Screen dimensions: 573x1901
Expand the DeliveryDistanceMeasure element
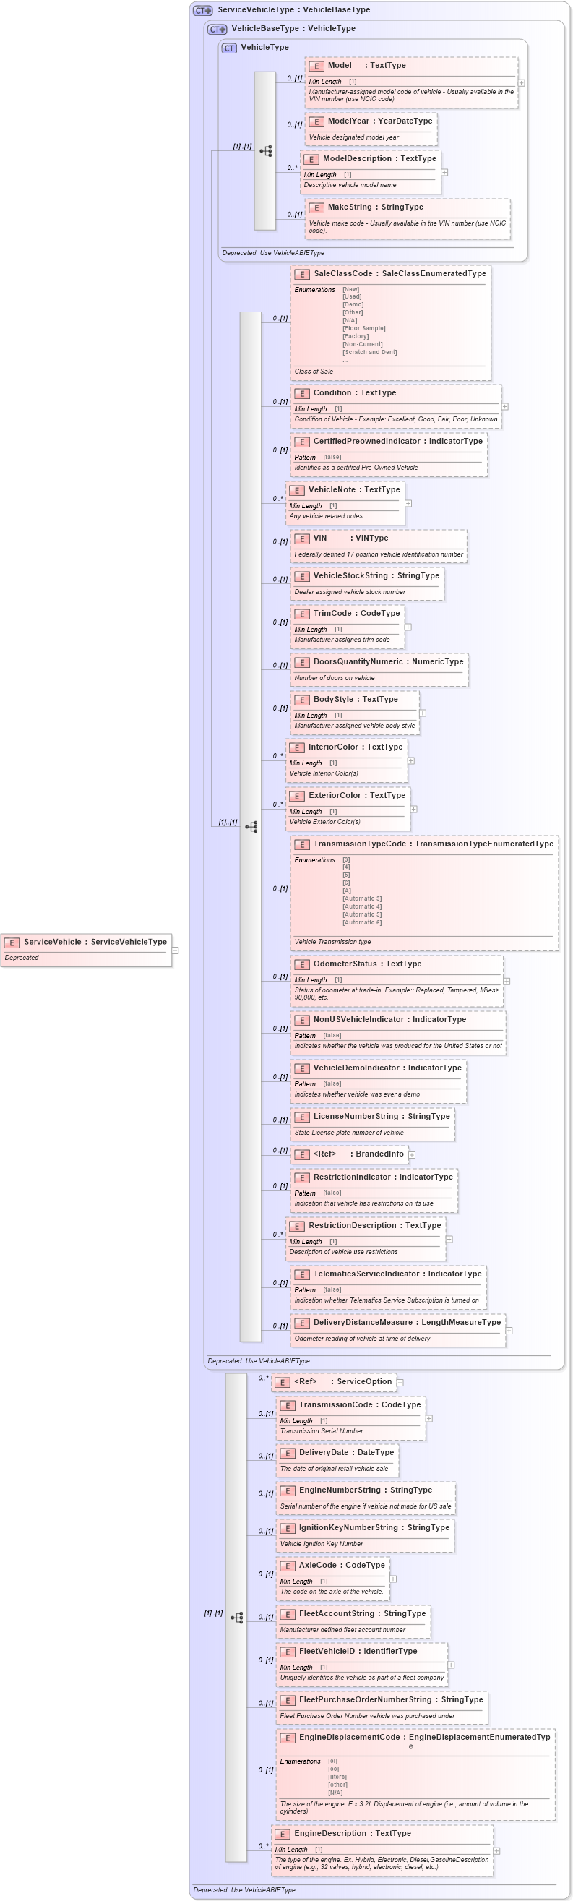coord(509,1331)
